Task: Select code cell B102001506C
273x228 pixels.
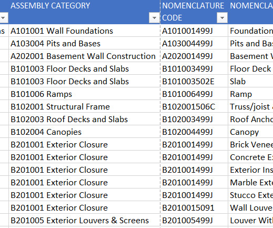Action: click(194, 106)
